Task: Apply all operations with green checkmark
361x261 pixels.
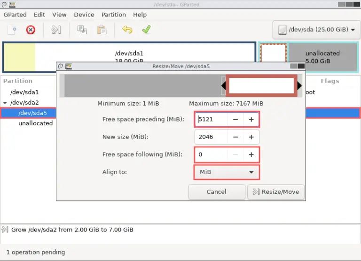Action: point(147,30)
